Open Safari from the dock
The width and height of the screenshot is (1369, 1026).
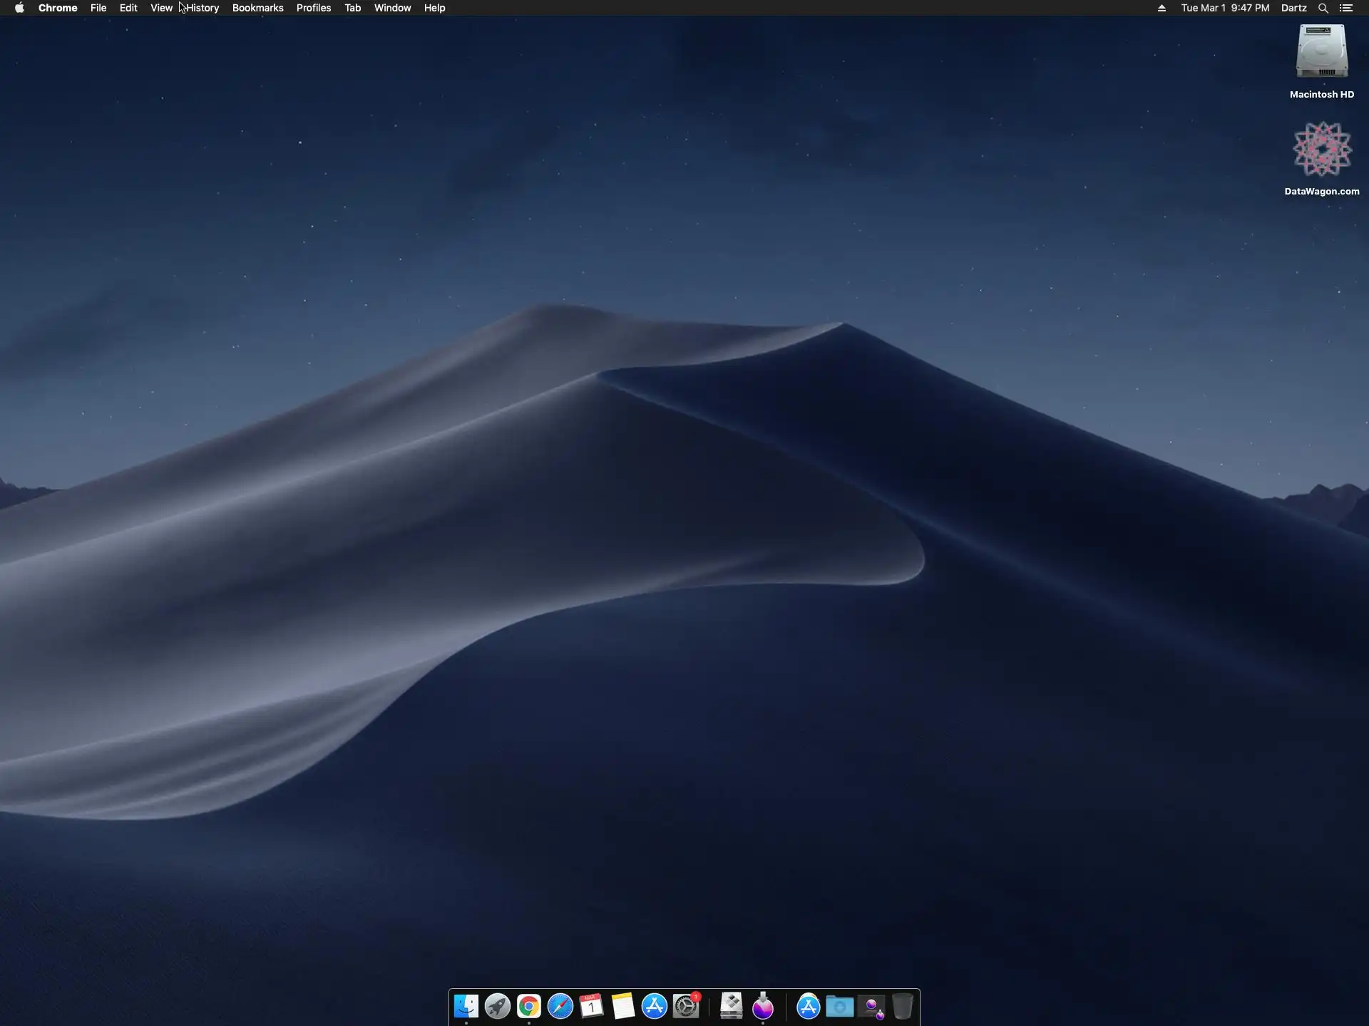pos(560,1006)
